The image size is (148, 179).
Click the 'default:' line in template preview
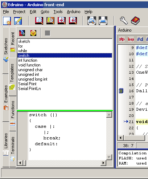[46, 144]
